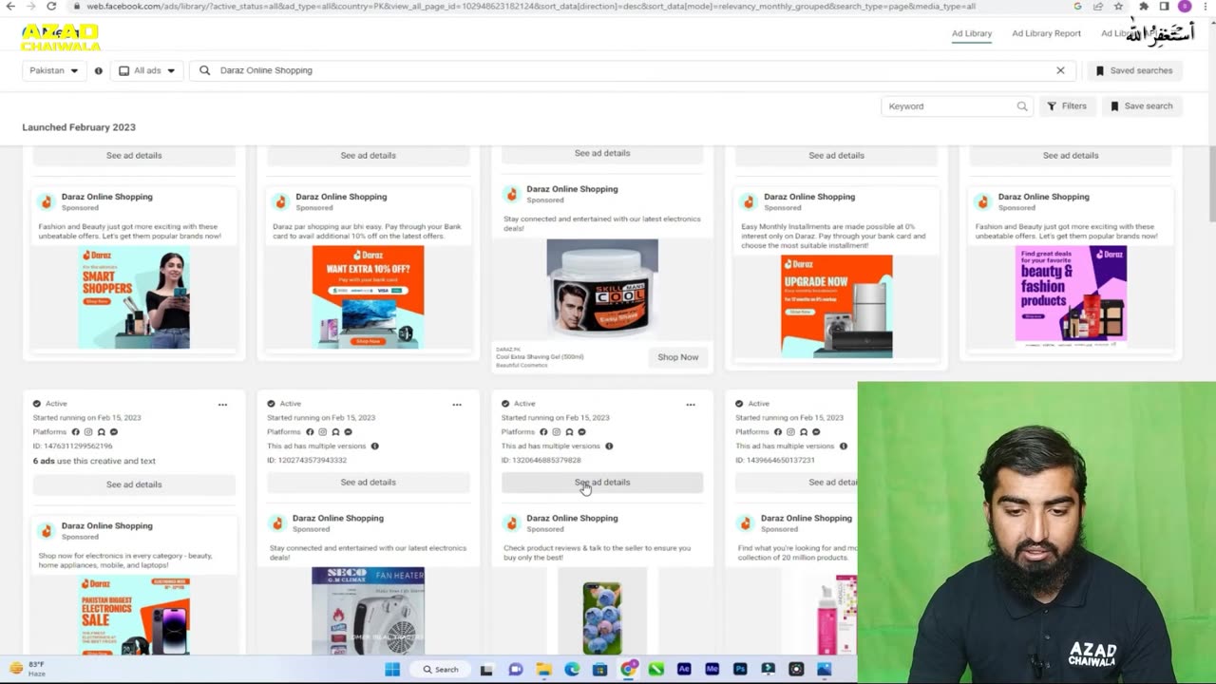Open File Explorer from the taskbar
This screenshot has height=684, width=1216.
tap(543, 669)
